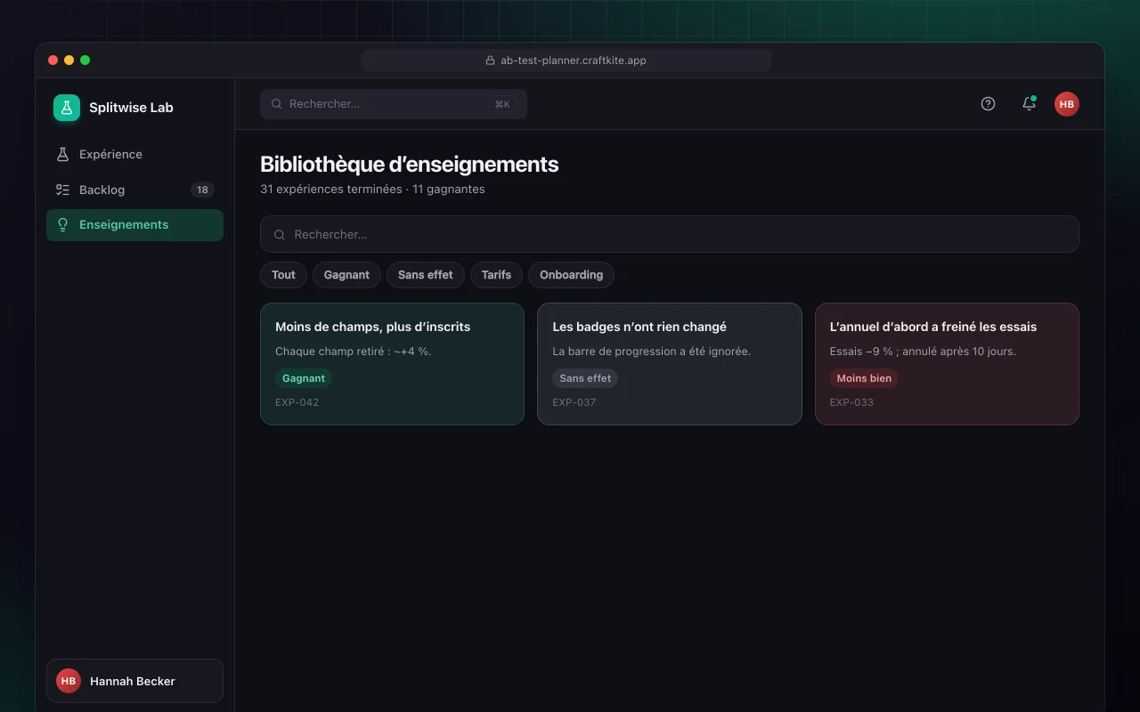
Task: Toggle the Sans effet filter chip
Action: [426, 275]
